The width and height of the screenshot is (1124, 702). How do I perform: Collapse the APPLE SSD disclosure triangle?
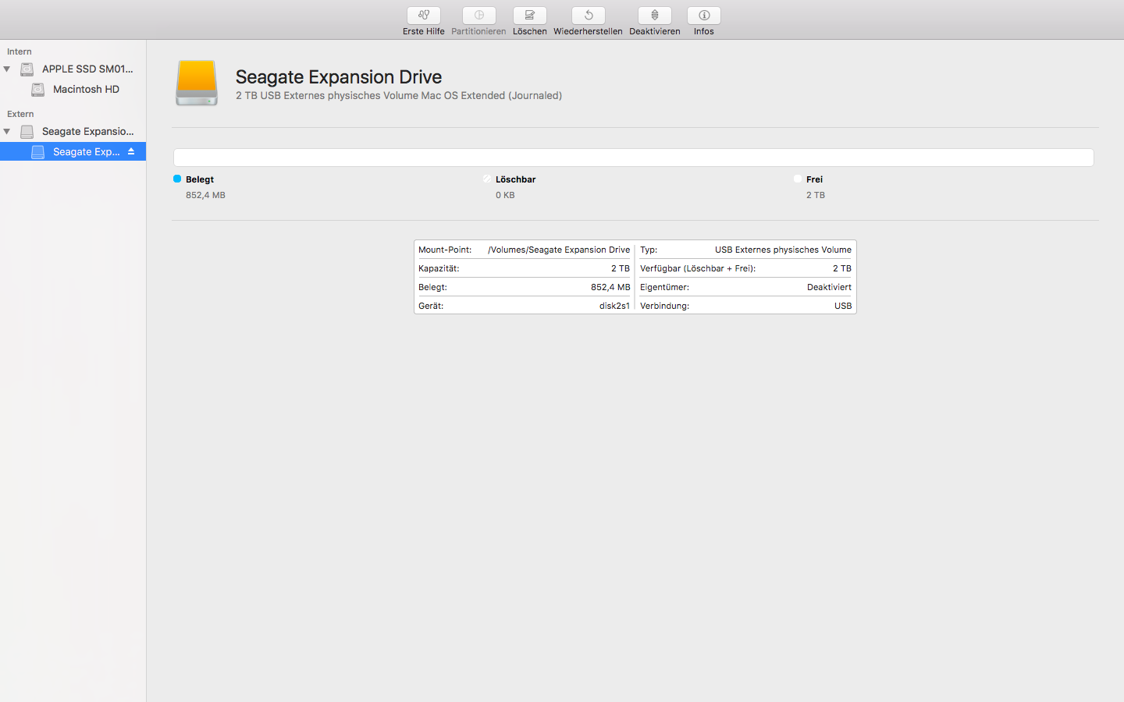click(7, 69)
